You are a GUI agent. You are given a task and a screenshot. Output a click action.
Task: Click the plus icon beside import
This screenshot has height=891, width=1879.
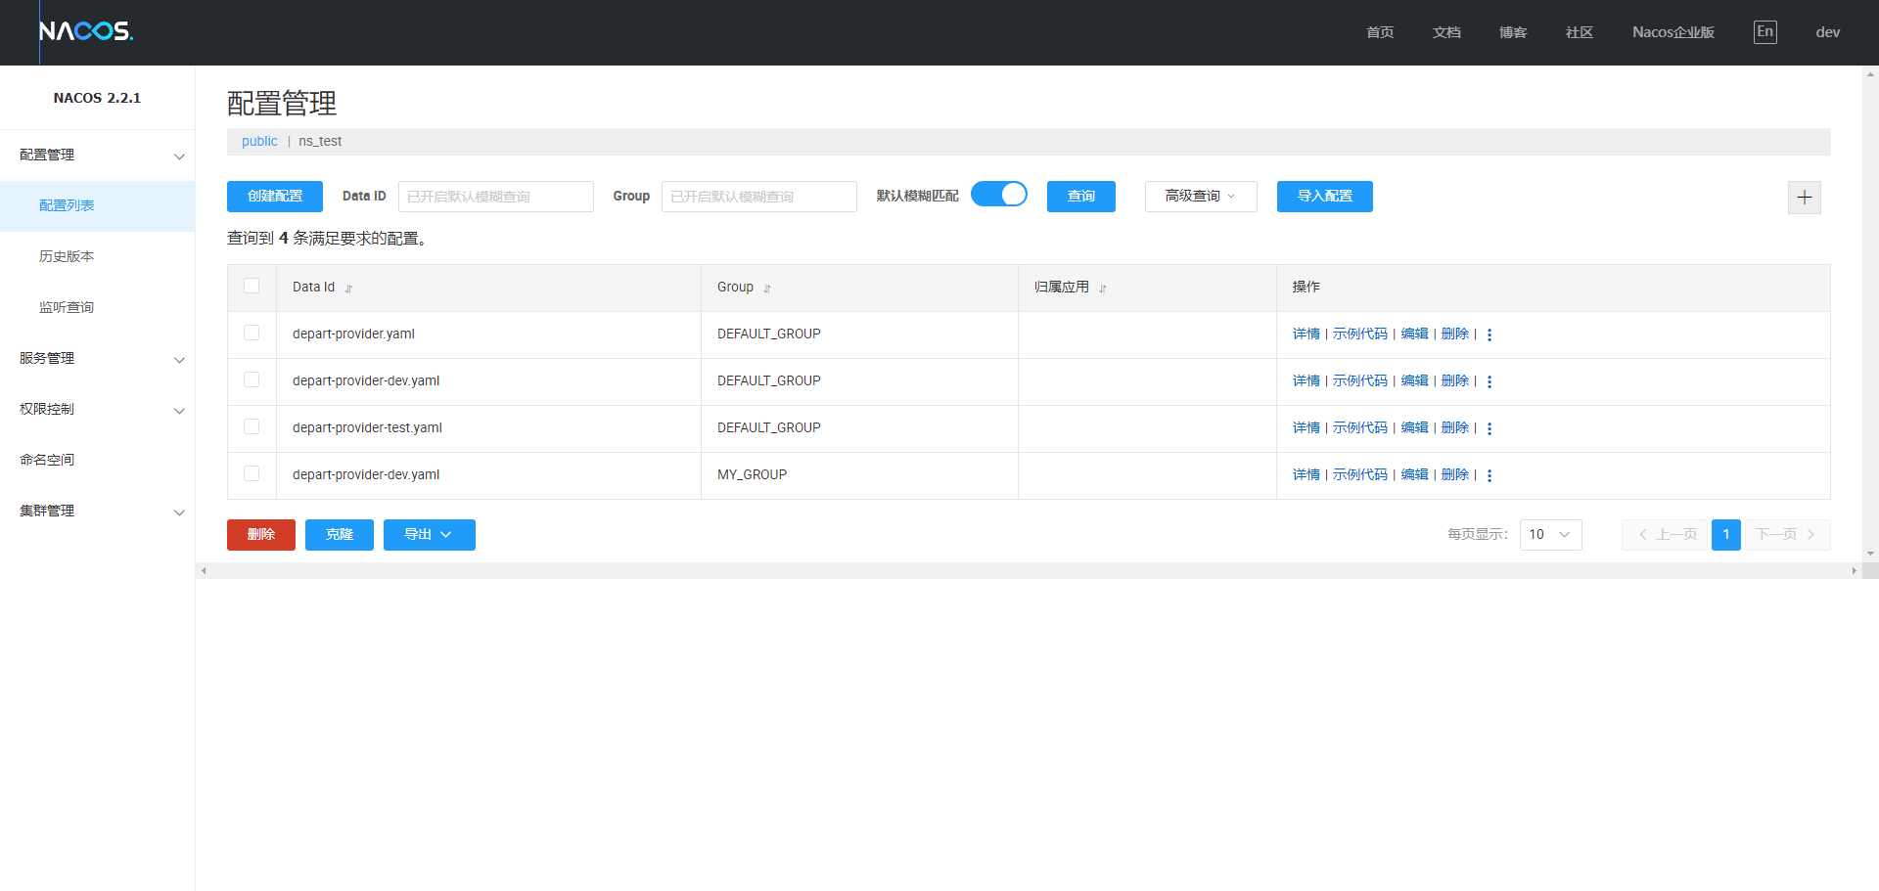click(1804, 197)
